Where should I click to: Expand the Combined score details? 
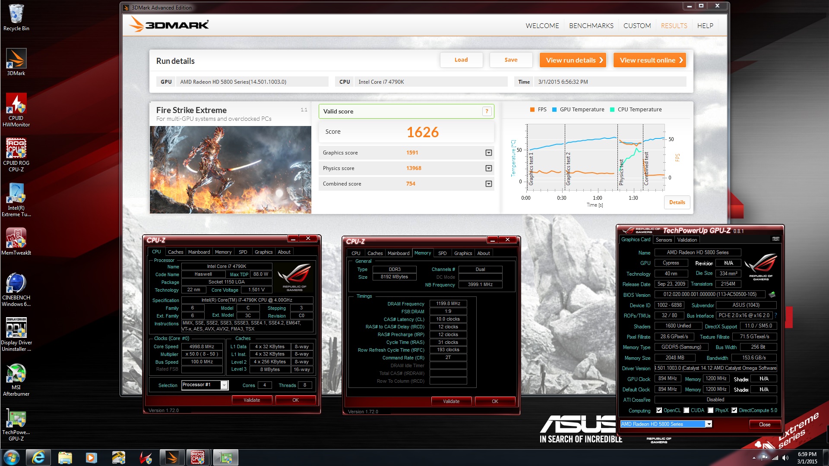click(x=488, y=184)
